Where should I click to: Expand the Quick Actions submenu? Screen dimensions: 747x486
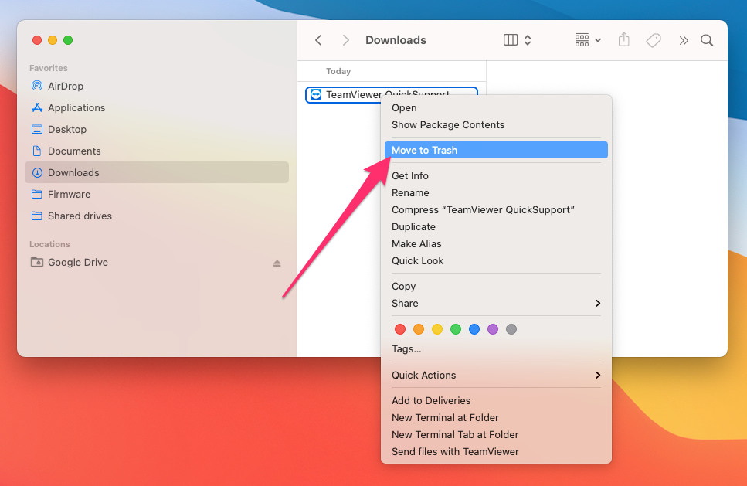click(x=496, y=375)
